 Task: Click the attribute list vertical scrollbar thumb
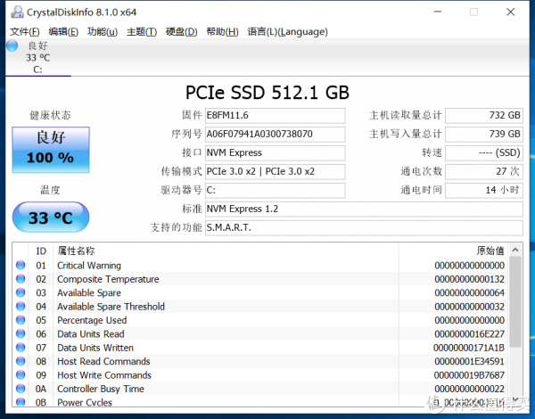(515, 302)
